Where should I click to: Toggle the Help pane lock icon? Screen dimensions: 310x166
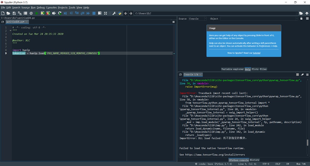tap(302, 19)
